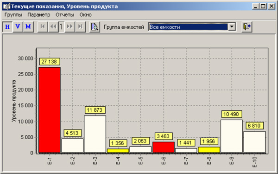Viewport: 278px width, 174px height.
Task: Click the 30 000 axis tick label
Action: point(25,58)
